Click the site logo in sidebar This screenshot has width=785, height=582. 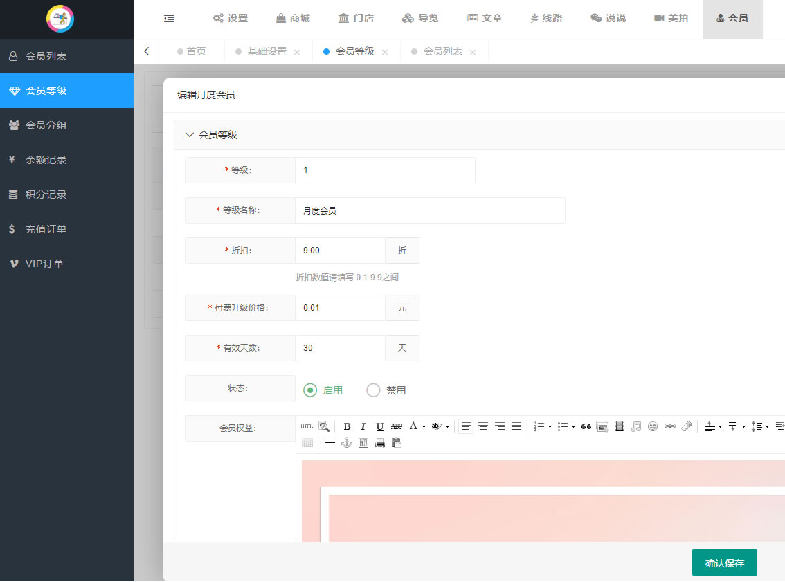[60, 19]
